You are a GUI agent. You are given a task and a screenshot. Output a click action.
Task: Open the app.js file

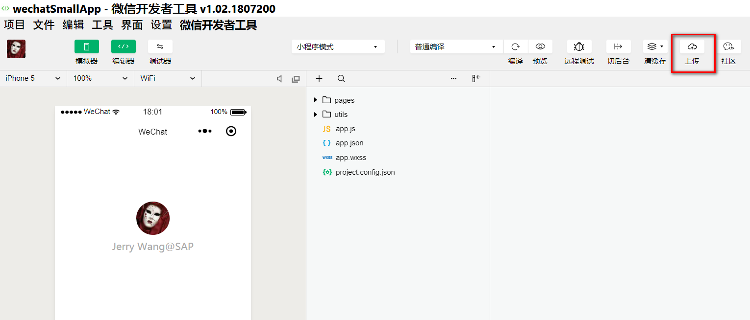[x=346, y=129]
